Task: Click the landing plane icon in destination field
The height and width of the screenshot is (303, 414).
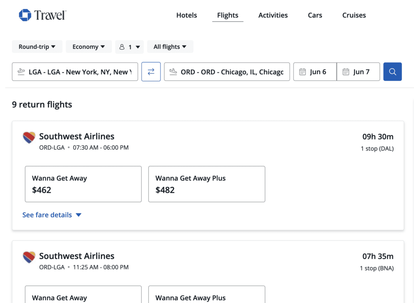Action: tap(173, 72)
